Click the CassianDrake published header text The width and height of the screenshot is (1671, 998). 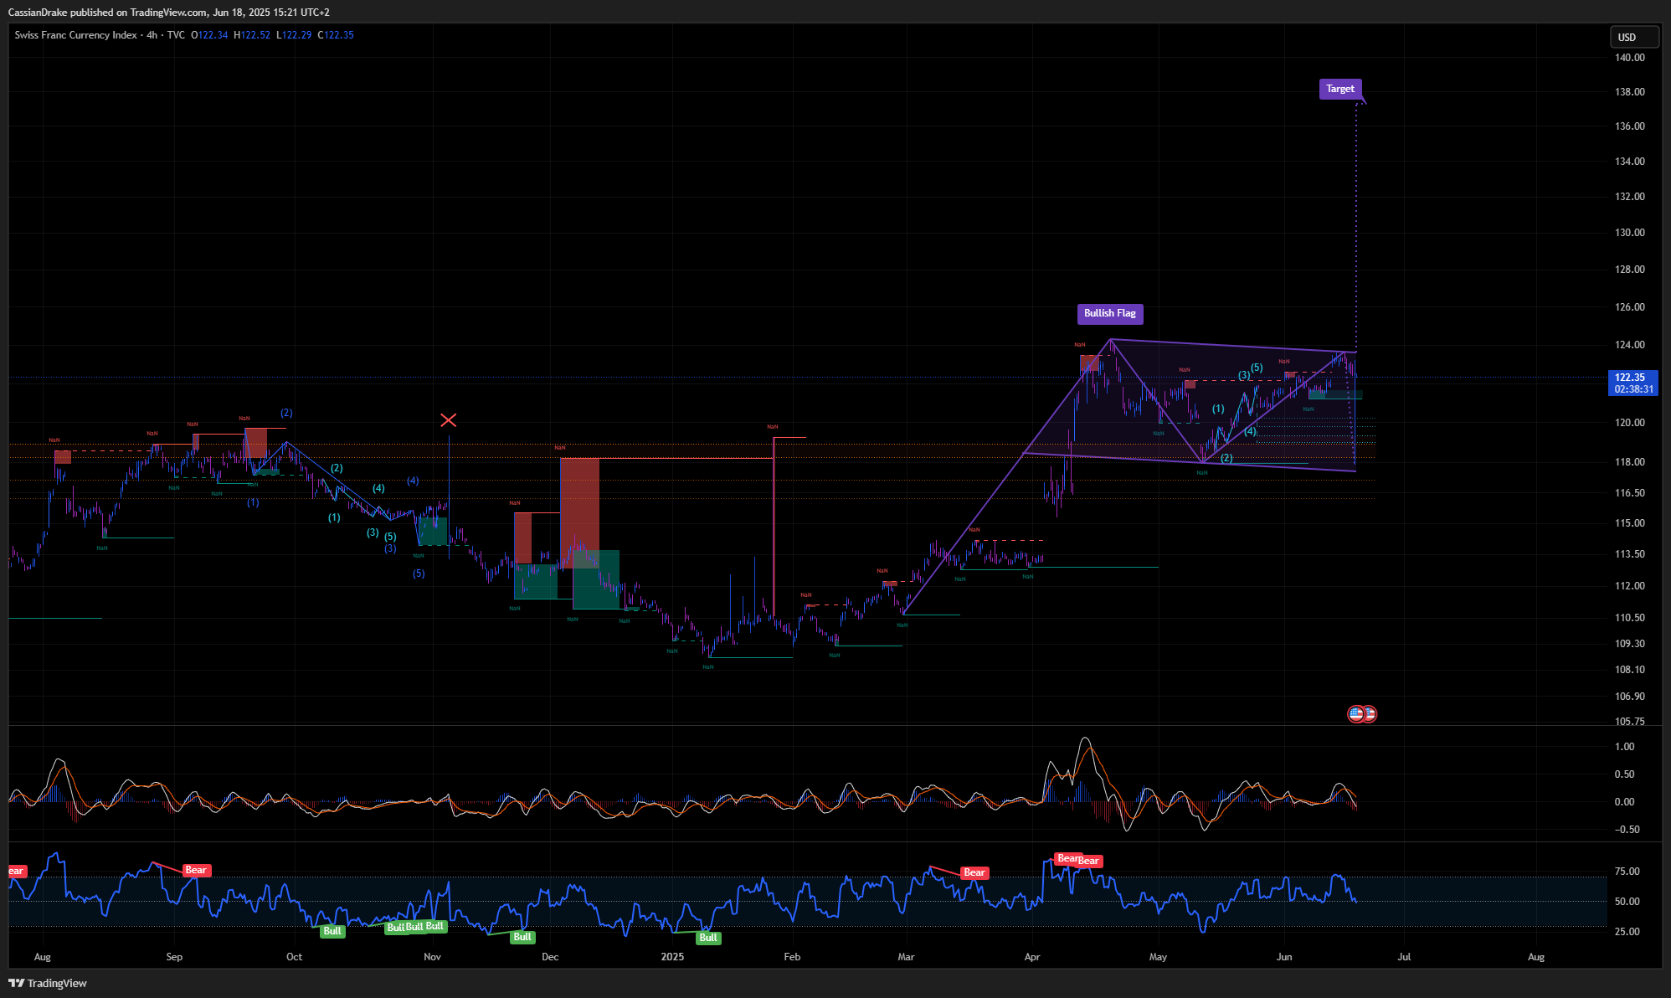click(168, 13)
